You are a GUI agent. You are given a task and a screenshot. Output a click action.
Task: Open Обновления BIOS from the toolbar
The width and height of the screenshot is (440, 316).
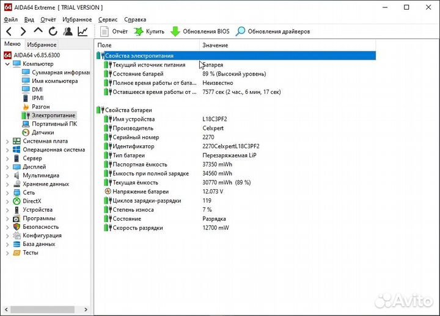click(200, 31)
